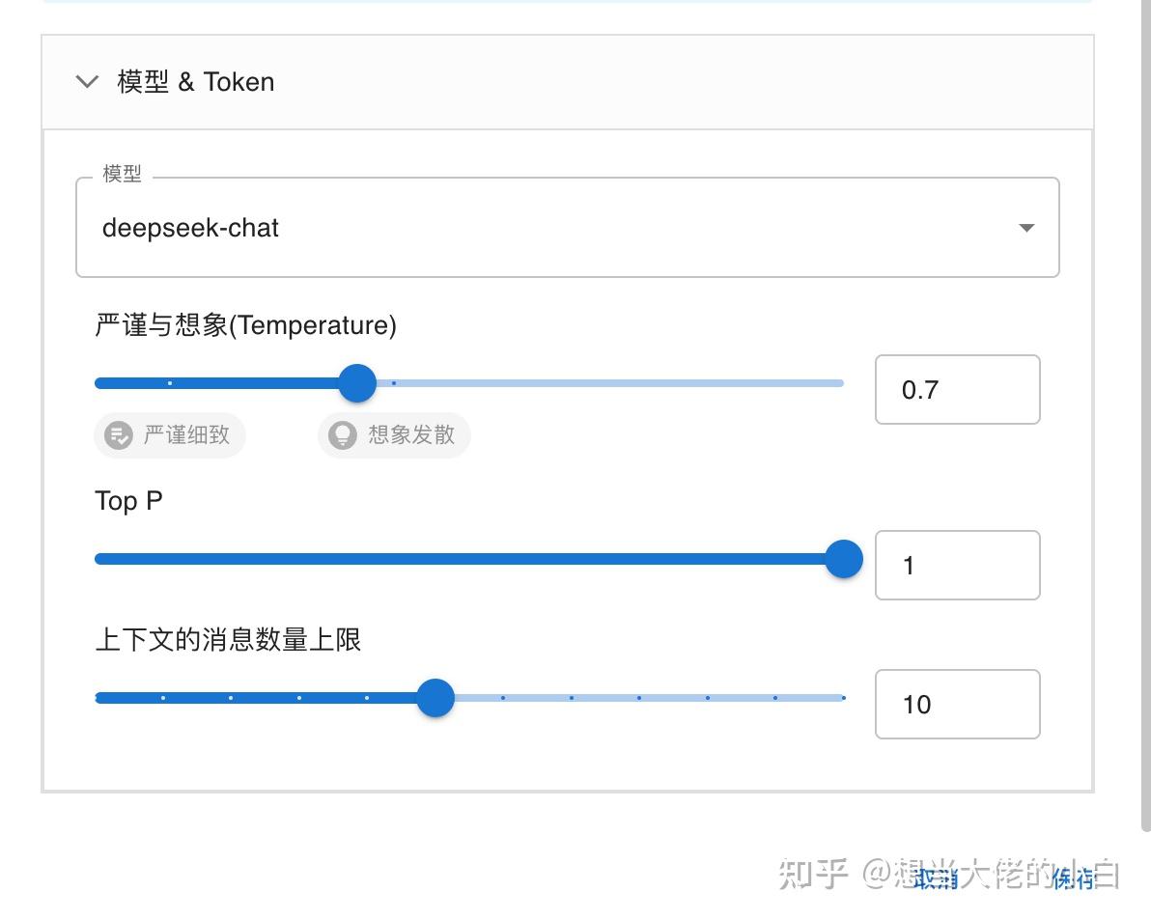Click the 上下文的消息数量上限 label

click(x=228, y=640)
